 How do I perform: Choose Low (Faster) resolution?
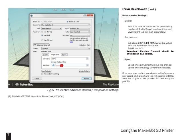pyautogui.click(x=42, y=32)
